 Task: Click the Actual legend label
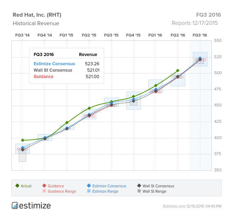point(26,186)
